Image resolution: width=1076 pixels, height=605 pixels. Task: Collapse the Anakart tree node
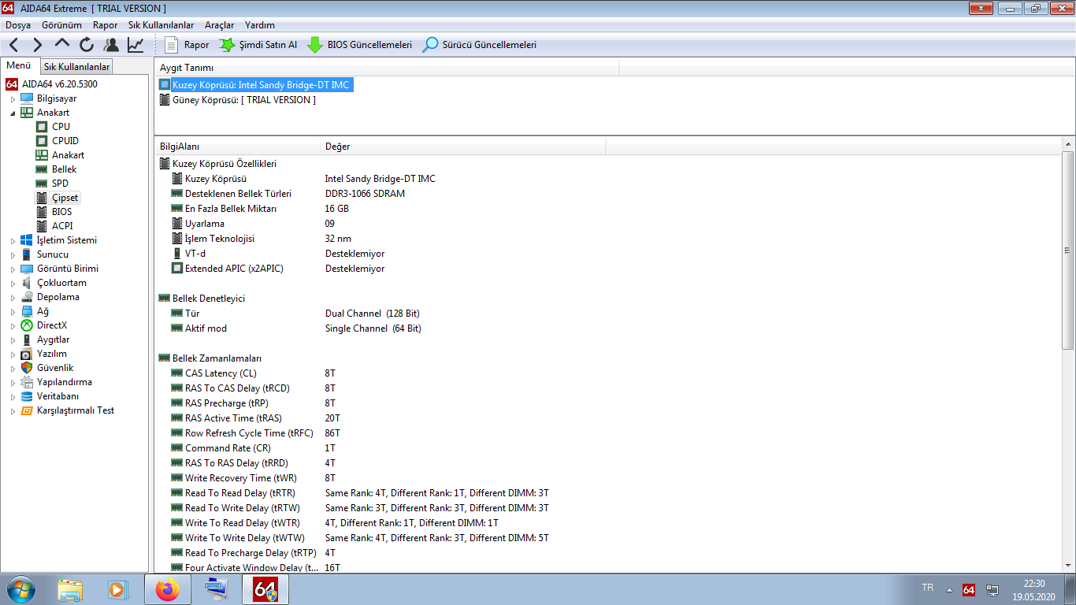click(13, 113)
